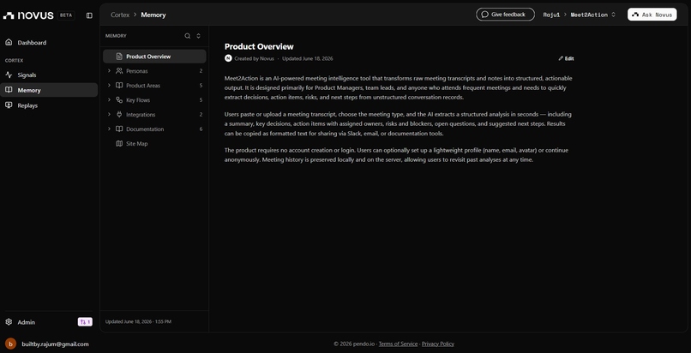The width and height of the screenshot is (691, 353).
Task: Click the Cortex breadcrumb
Action: point(120,15)
